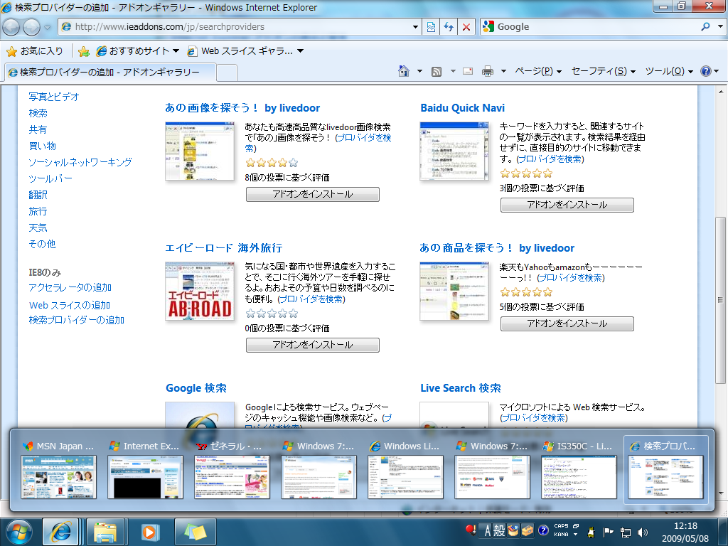Click the browser Back arrow button
Screen dimensions: 728x546
coord(11,27)
